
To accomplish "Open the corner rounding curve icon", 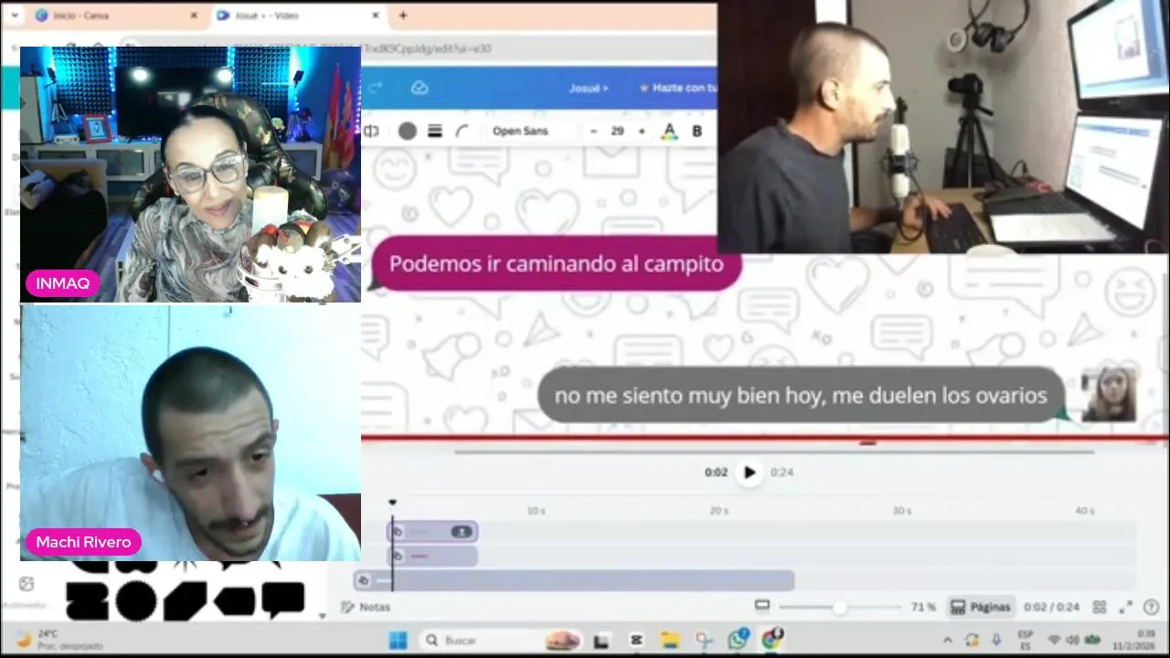I will [x=462, y=132].
